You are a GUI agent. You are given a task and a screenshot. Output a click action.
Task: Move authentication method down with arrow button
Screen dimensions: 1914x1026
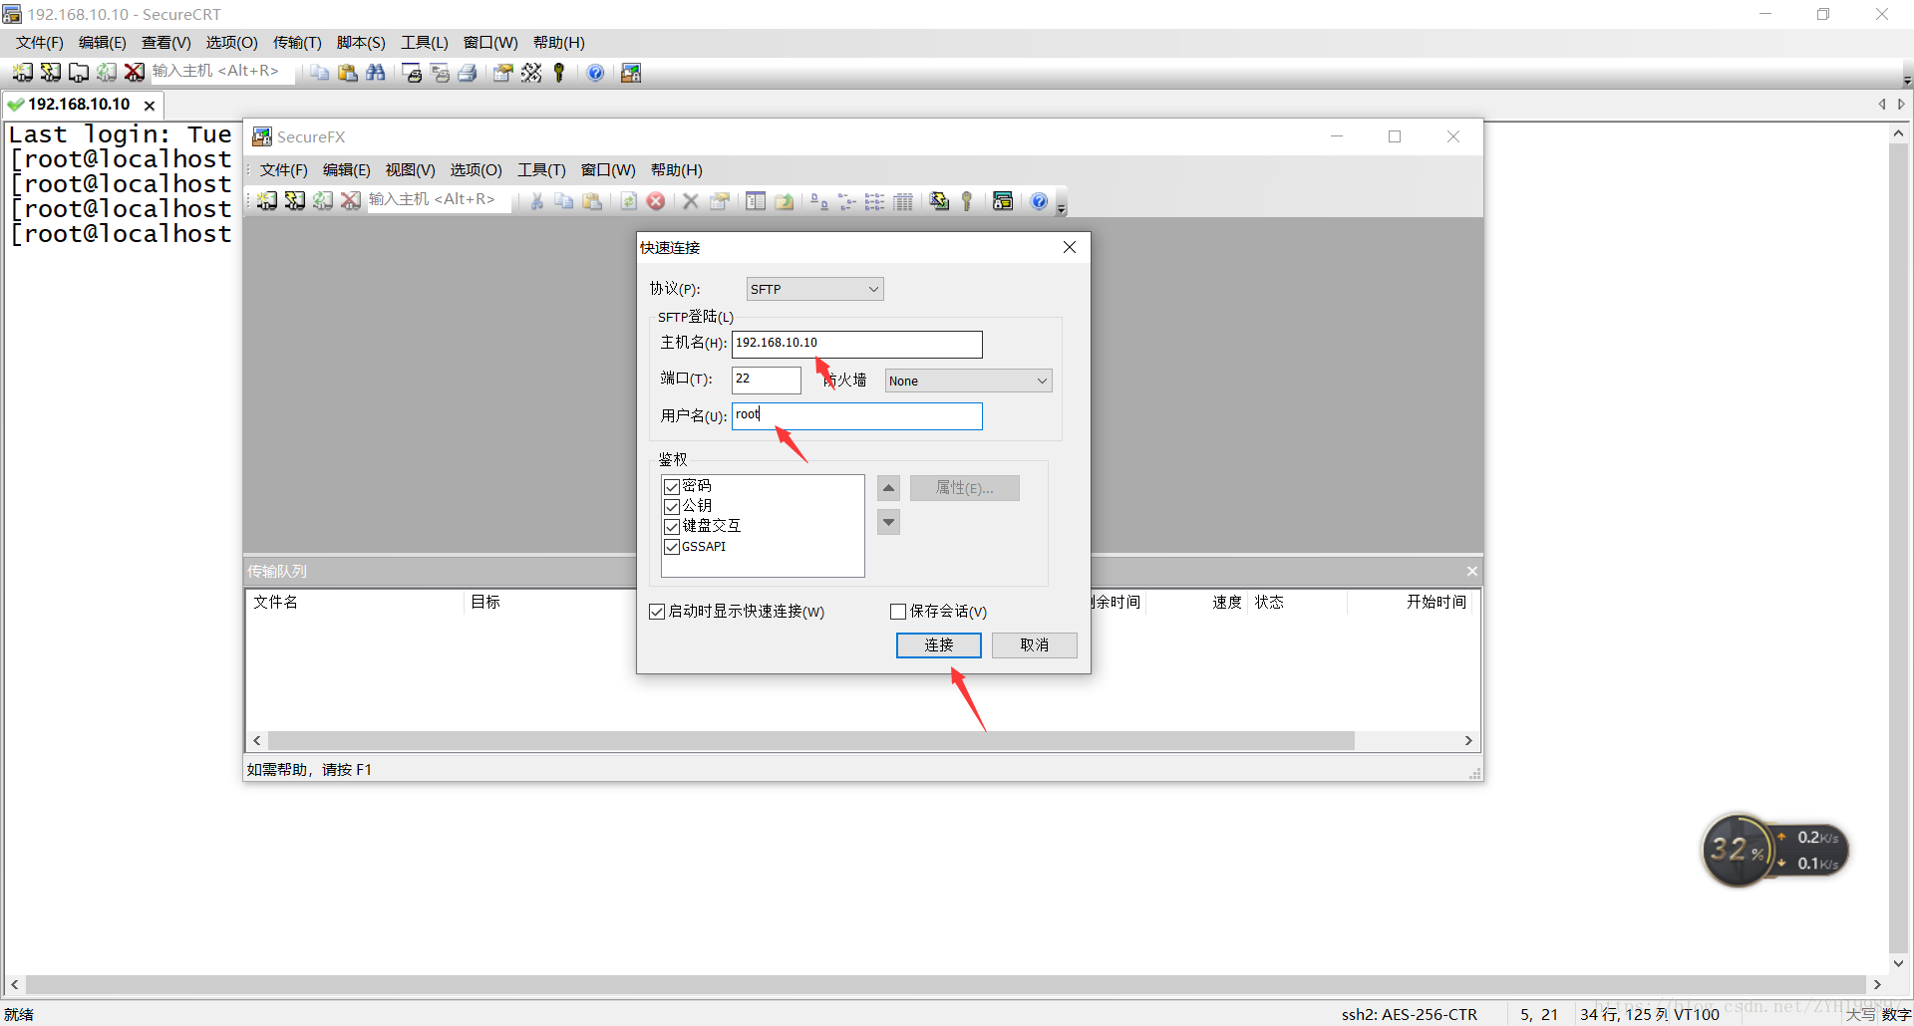[888, 522]
